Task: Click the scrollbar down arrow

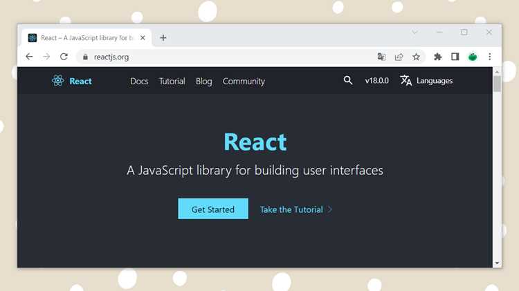Action: [497, 263]
